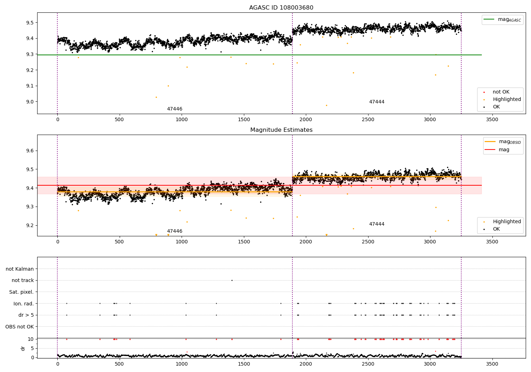Click orange triangle marker nearest Magnitude Estimates 47444 label
This screenshot has width=531, height=372.
tap(326, 235)
